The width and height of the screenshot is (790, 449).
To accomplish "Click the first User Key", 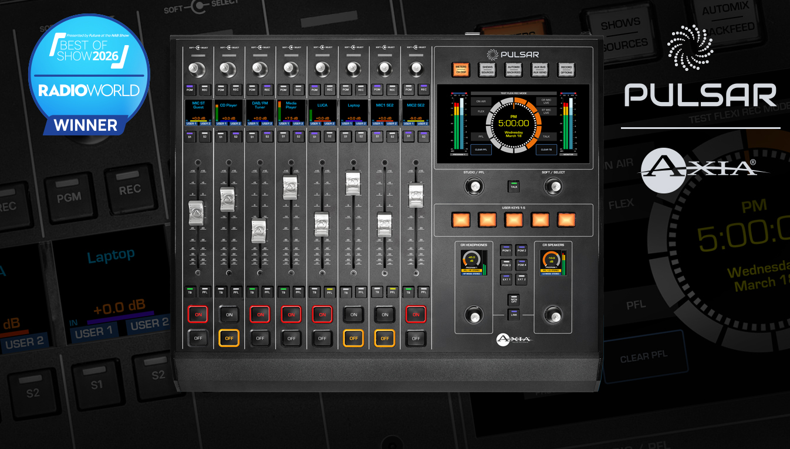I will coord(461,219).
